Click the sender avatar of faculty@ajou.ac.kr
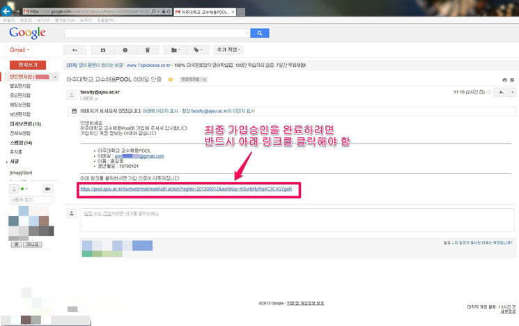The width and height of the screenshot is (519, 326). pyautogui.click(x=72, y=95)
